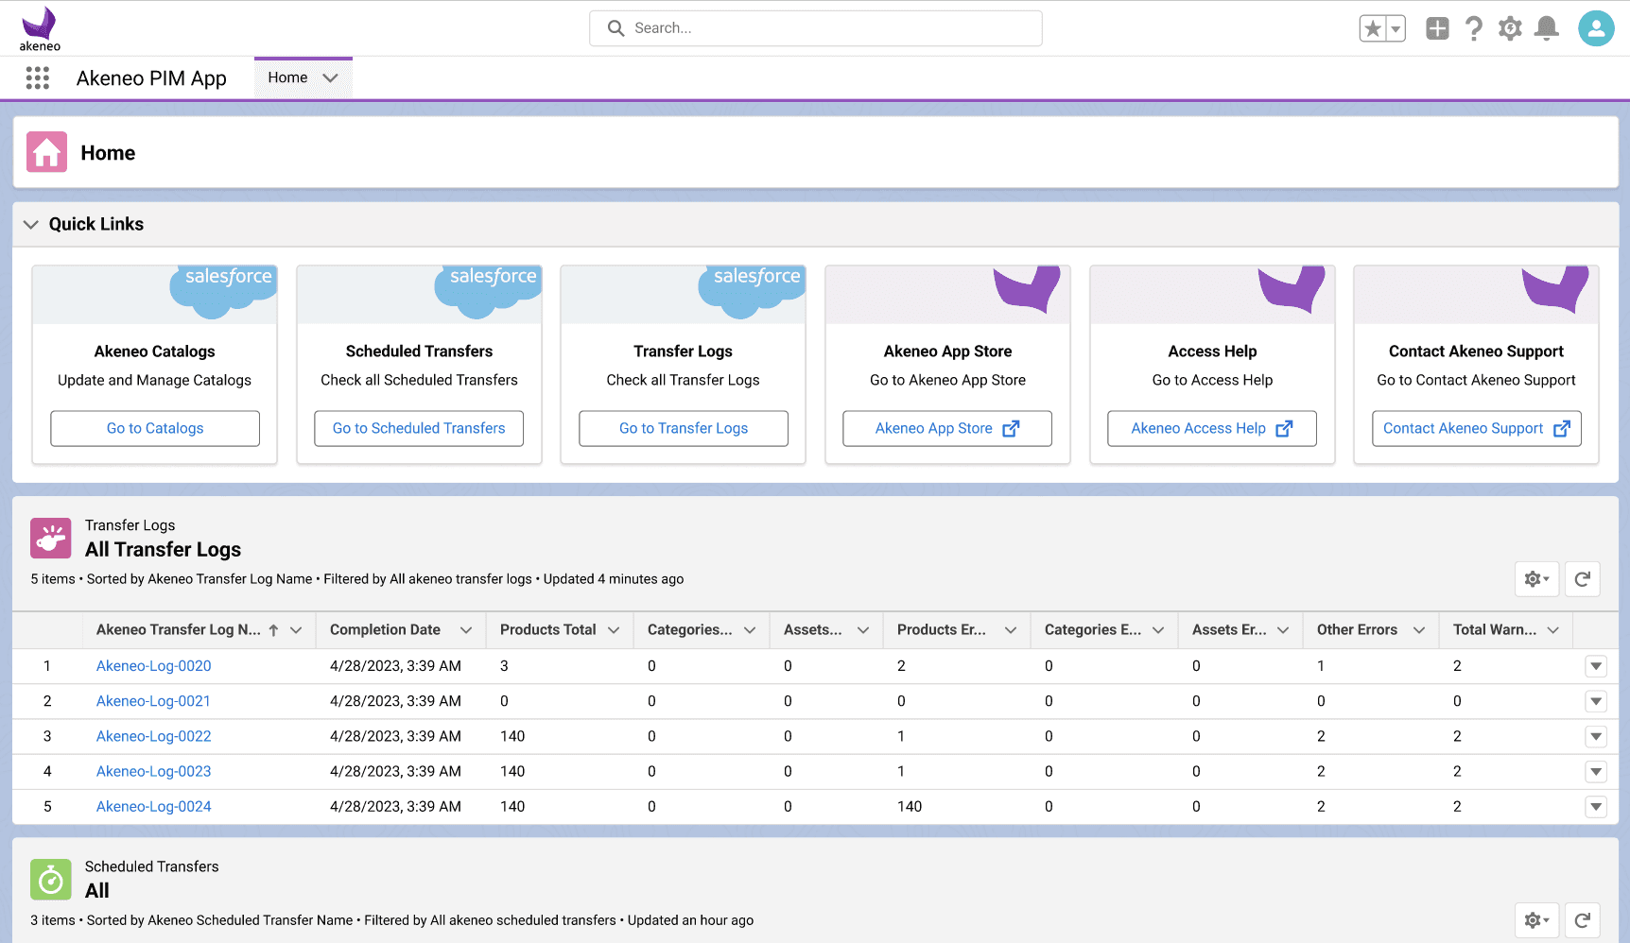Open Categories Errors column menu chevron
The height and width of the screenshot is (943, 1630).
coord(1158,630)
